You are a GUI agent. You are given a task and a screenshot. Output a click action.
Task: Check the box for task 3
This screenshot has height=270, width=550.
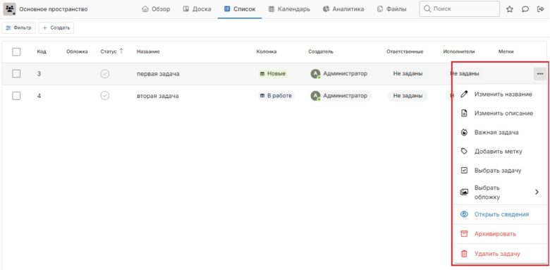[x=16, y=73]
